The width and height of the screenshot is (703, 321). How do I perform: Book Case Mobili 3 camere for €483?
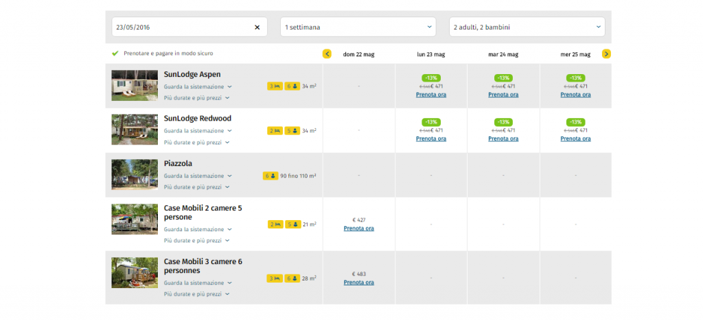point(358,283)
